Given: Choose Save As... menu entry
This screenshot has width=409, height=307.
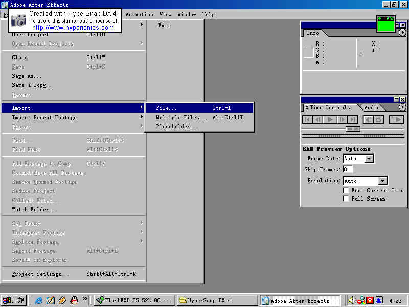Looking at the screenshot, I should coord(73,76).
